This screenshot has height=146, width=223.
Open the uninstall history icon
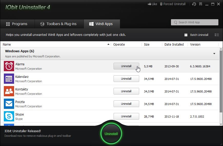[x=194, y=4]
